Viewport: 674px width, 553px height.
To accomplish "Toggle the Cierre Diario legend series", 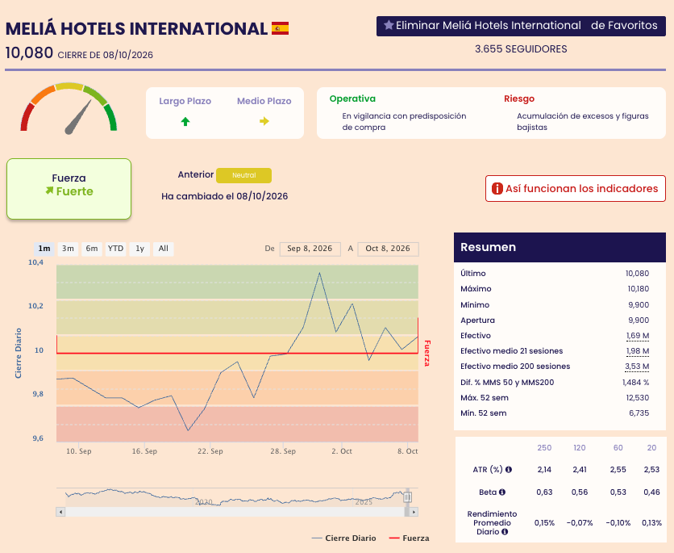I will tap(344, 538).
